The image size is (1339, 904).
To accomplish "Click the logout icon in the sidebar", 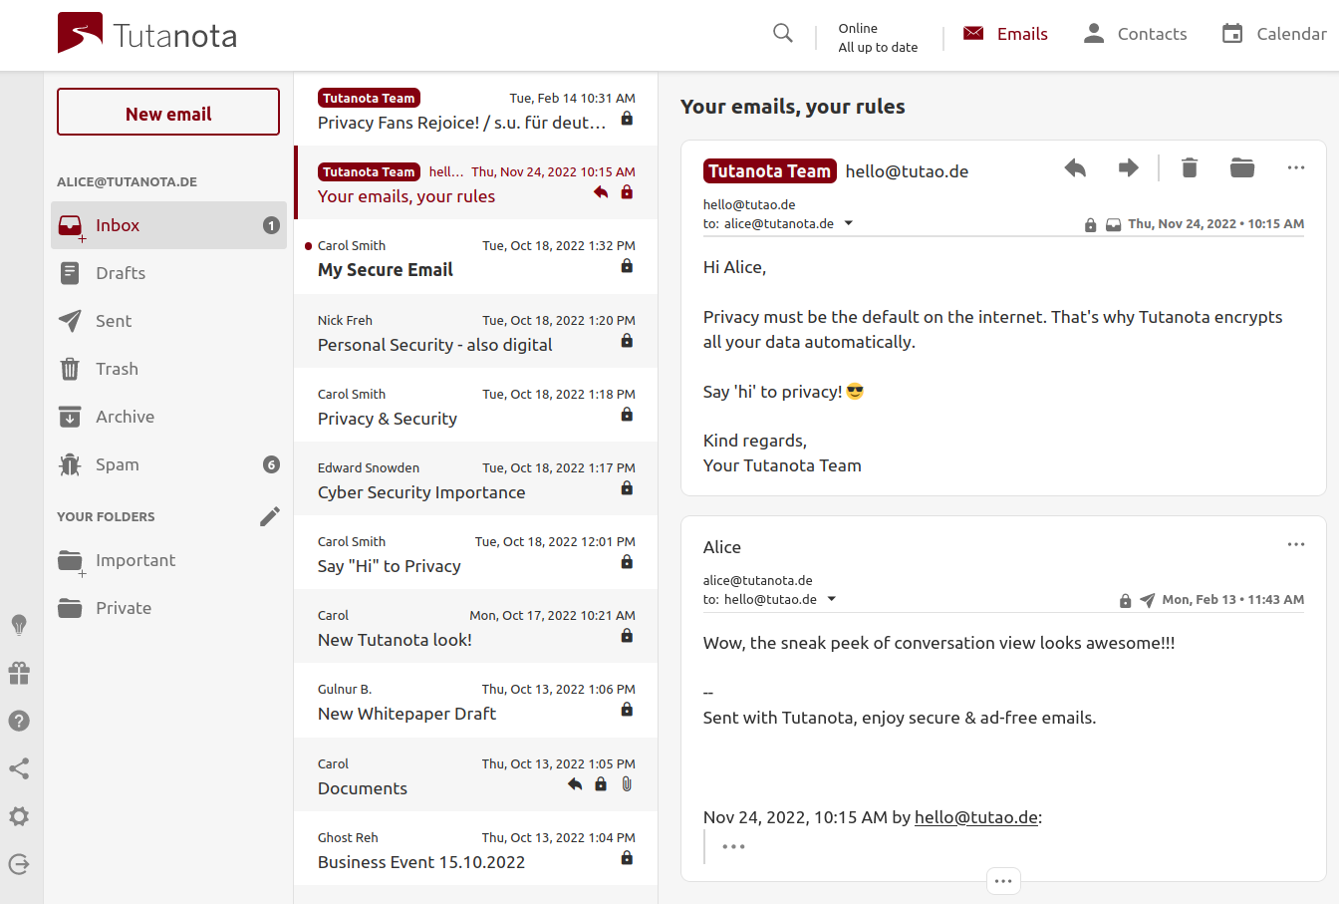I will (19, 864).
